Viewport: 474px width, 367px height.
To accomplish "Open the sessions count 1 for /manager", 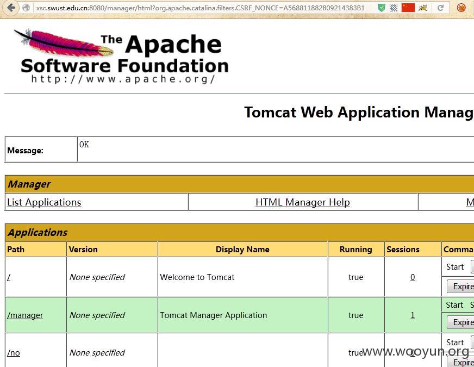I will tap(413, 315).
